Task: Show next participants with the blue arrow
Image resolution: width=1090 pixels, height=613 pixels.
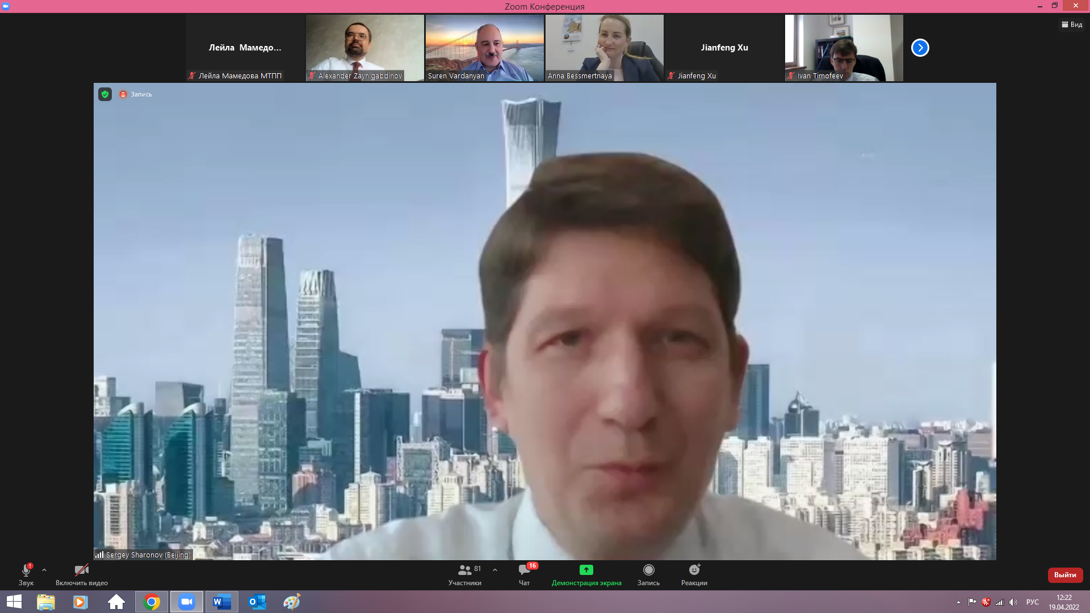Action: pos(920,48)
